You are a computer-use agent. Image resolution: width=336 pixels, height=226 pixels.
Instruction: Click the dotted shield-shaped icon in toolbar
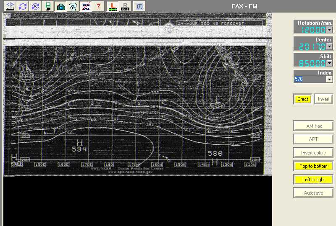[73, 6]
